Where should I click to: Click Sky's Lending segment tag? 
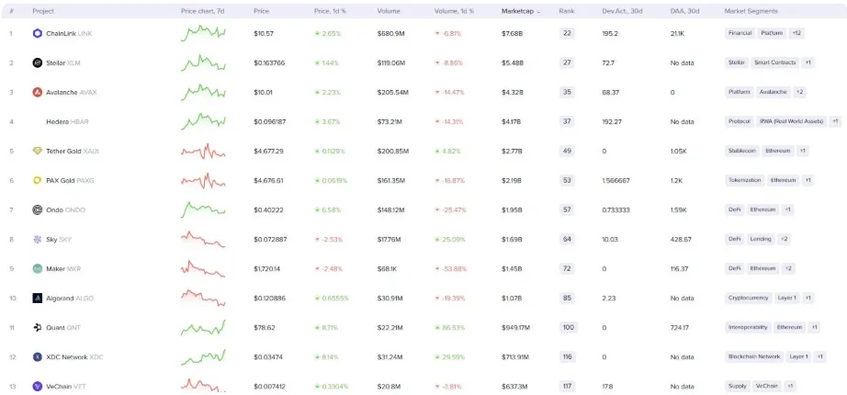click(x=760, y=240)
